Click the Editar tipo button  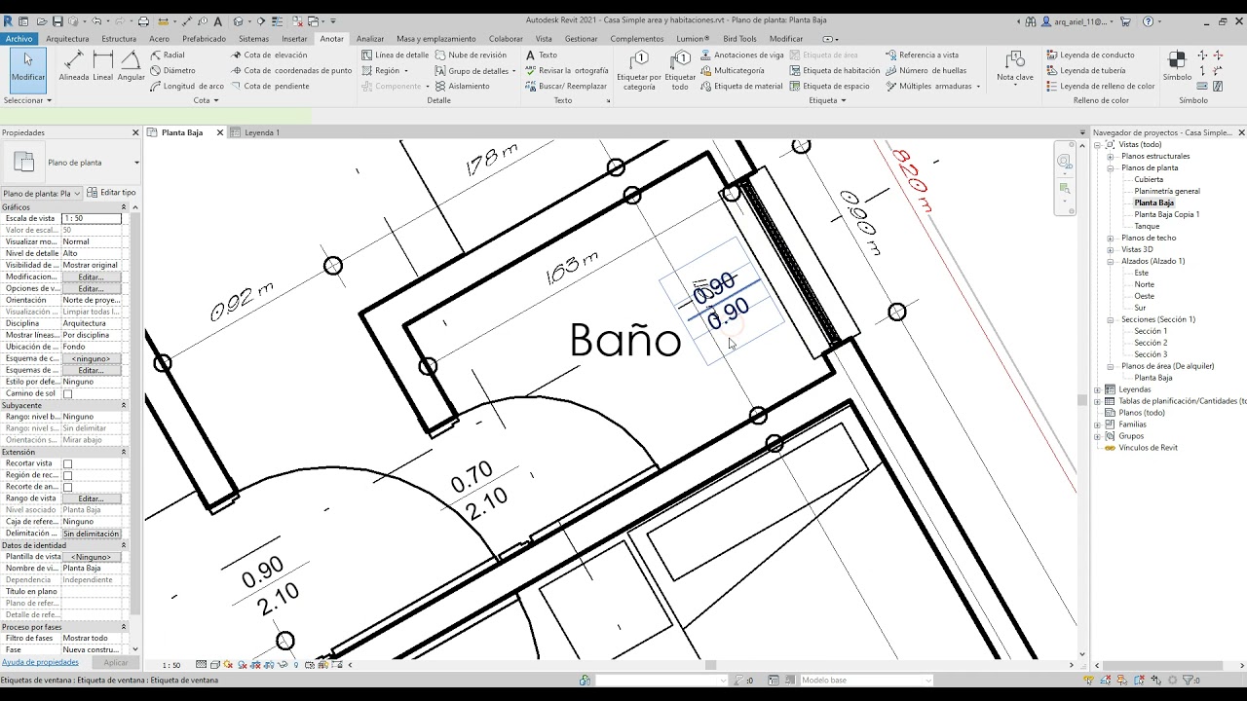click(x=112, y=193)
